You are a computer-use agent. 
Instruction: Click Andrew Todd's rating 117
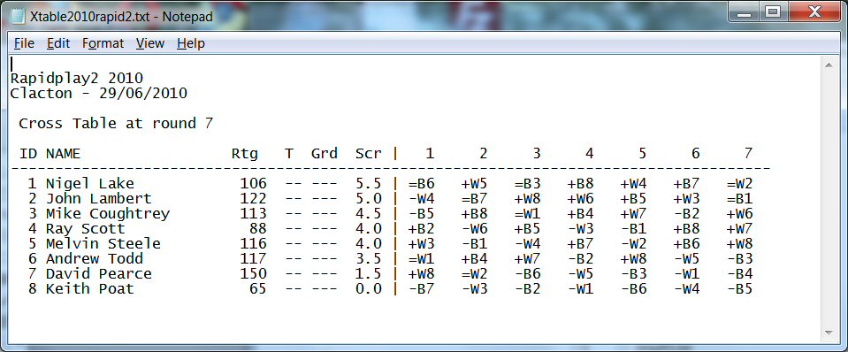[254, 259]
